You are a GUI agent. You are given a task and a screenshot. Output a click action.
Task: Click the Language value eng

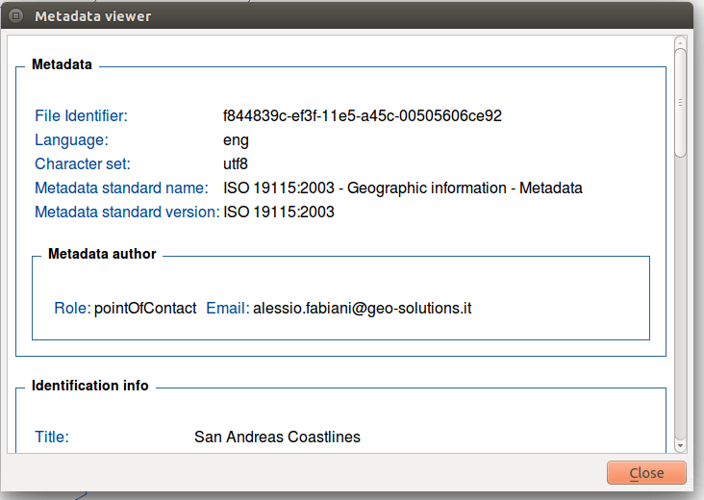point(236,140)
